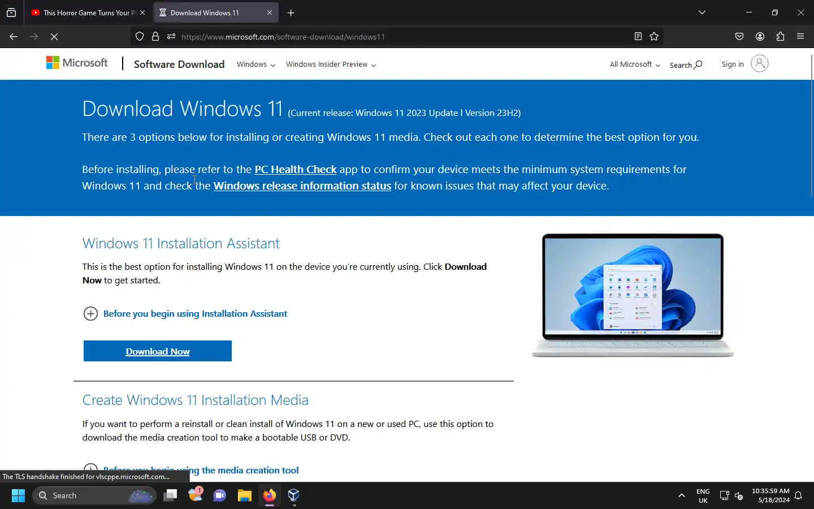The height and width of the screenshot is (509, 814).
Task: Open Windows Start menu
Action: [18, 495]
